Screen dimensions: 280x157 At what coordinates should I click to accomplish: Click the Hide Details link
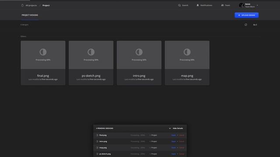tap(178, 128)
